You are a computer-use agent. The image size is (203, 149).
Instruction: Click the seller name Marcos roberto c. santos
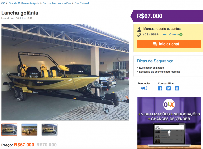coord(162,29)
